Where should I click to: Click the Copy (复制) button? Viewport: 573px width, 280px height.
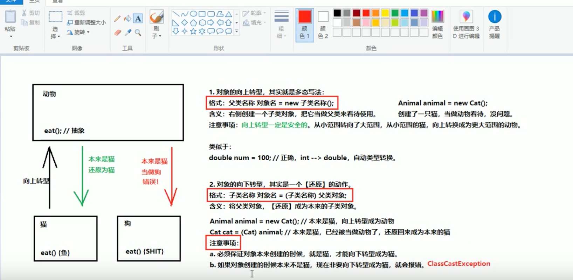[x=30, y=22]
